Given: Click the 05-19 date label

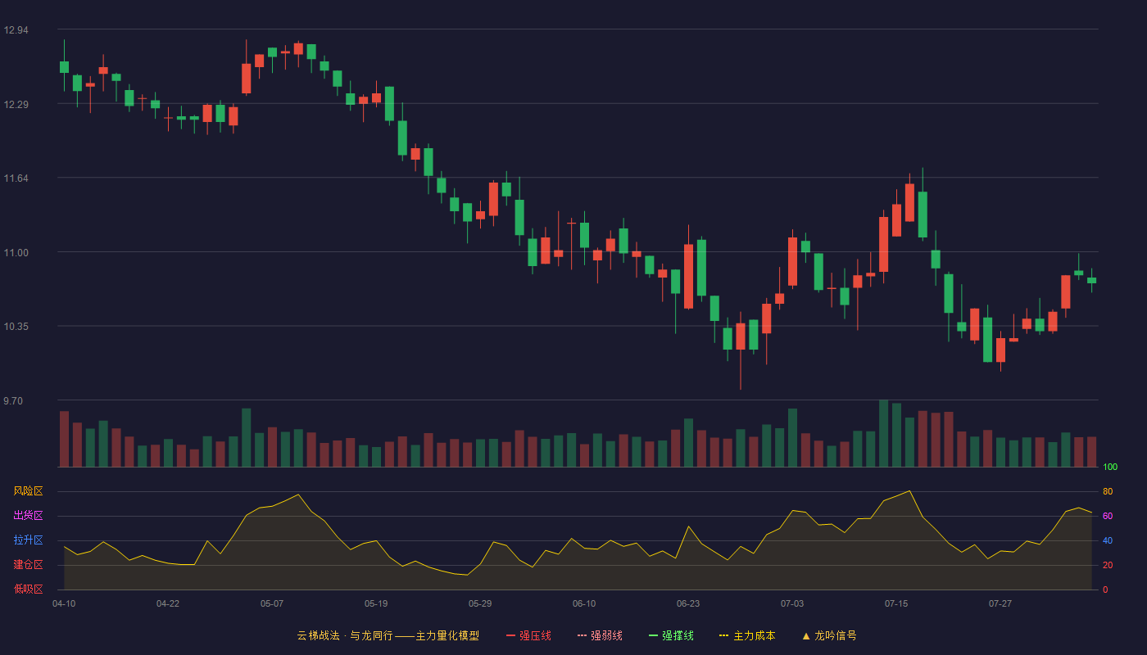Looking at the screenshot, I should [376, 603].
